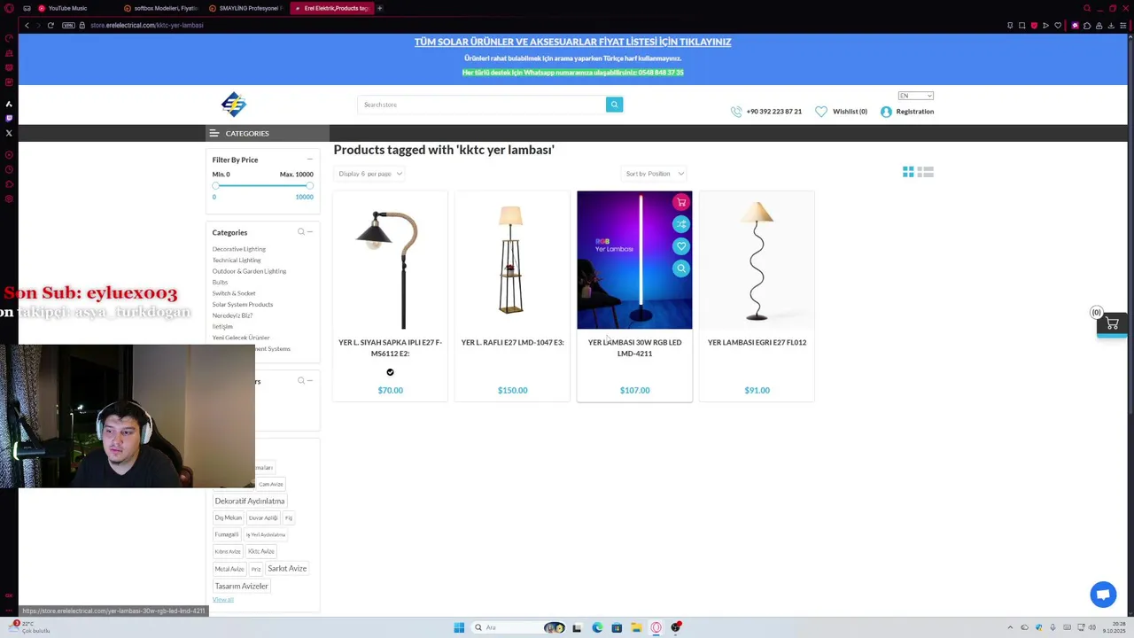
Task: Click the Kktc Avize tag
Action: (x=261, y=552)
